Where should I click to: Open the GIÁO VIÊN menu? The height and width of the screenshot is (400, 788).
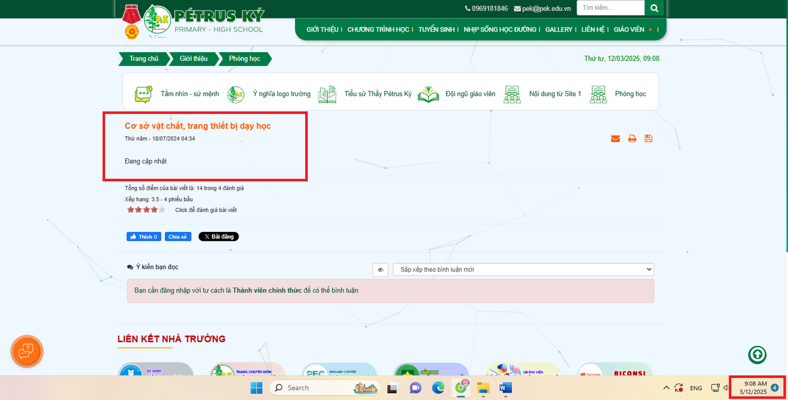[x=629, y=29]
